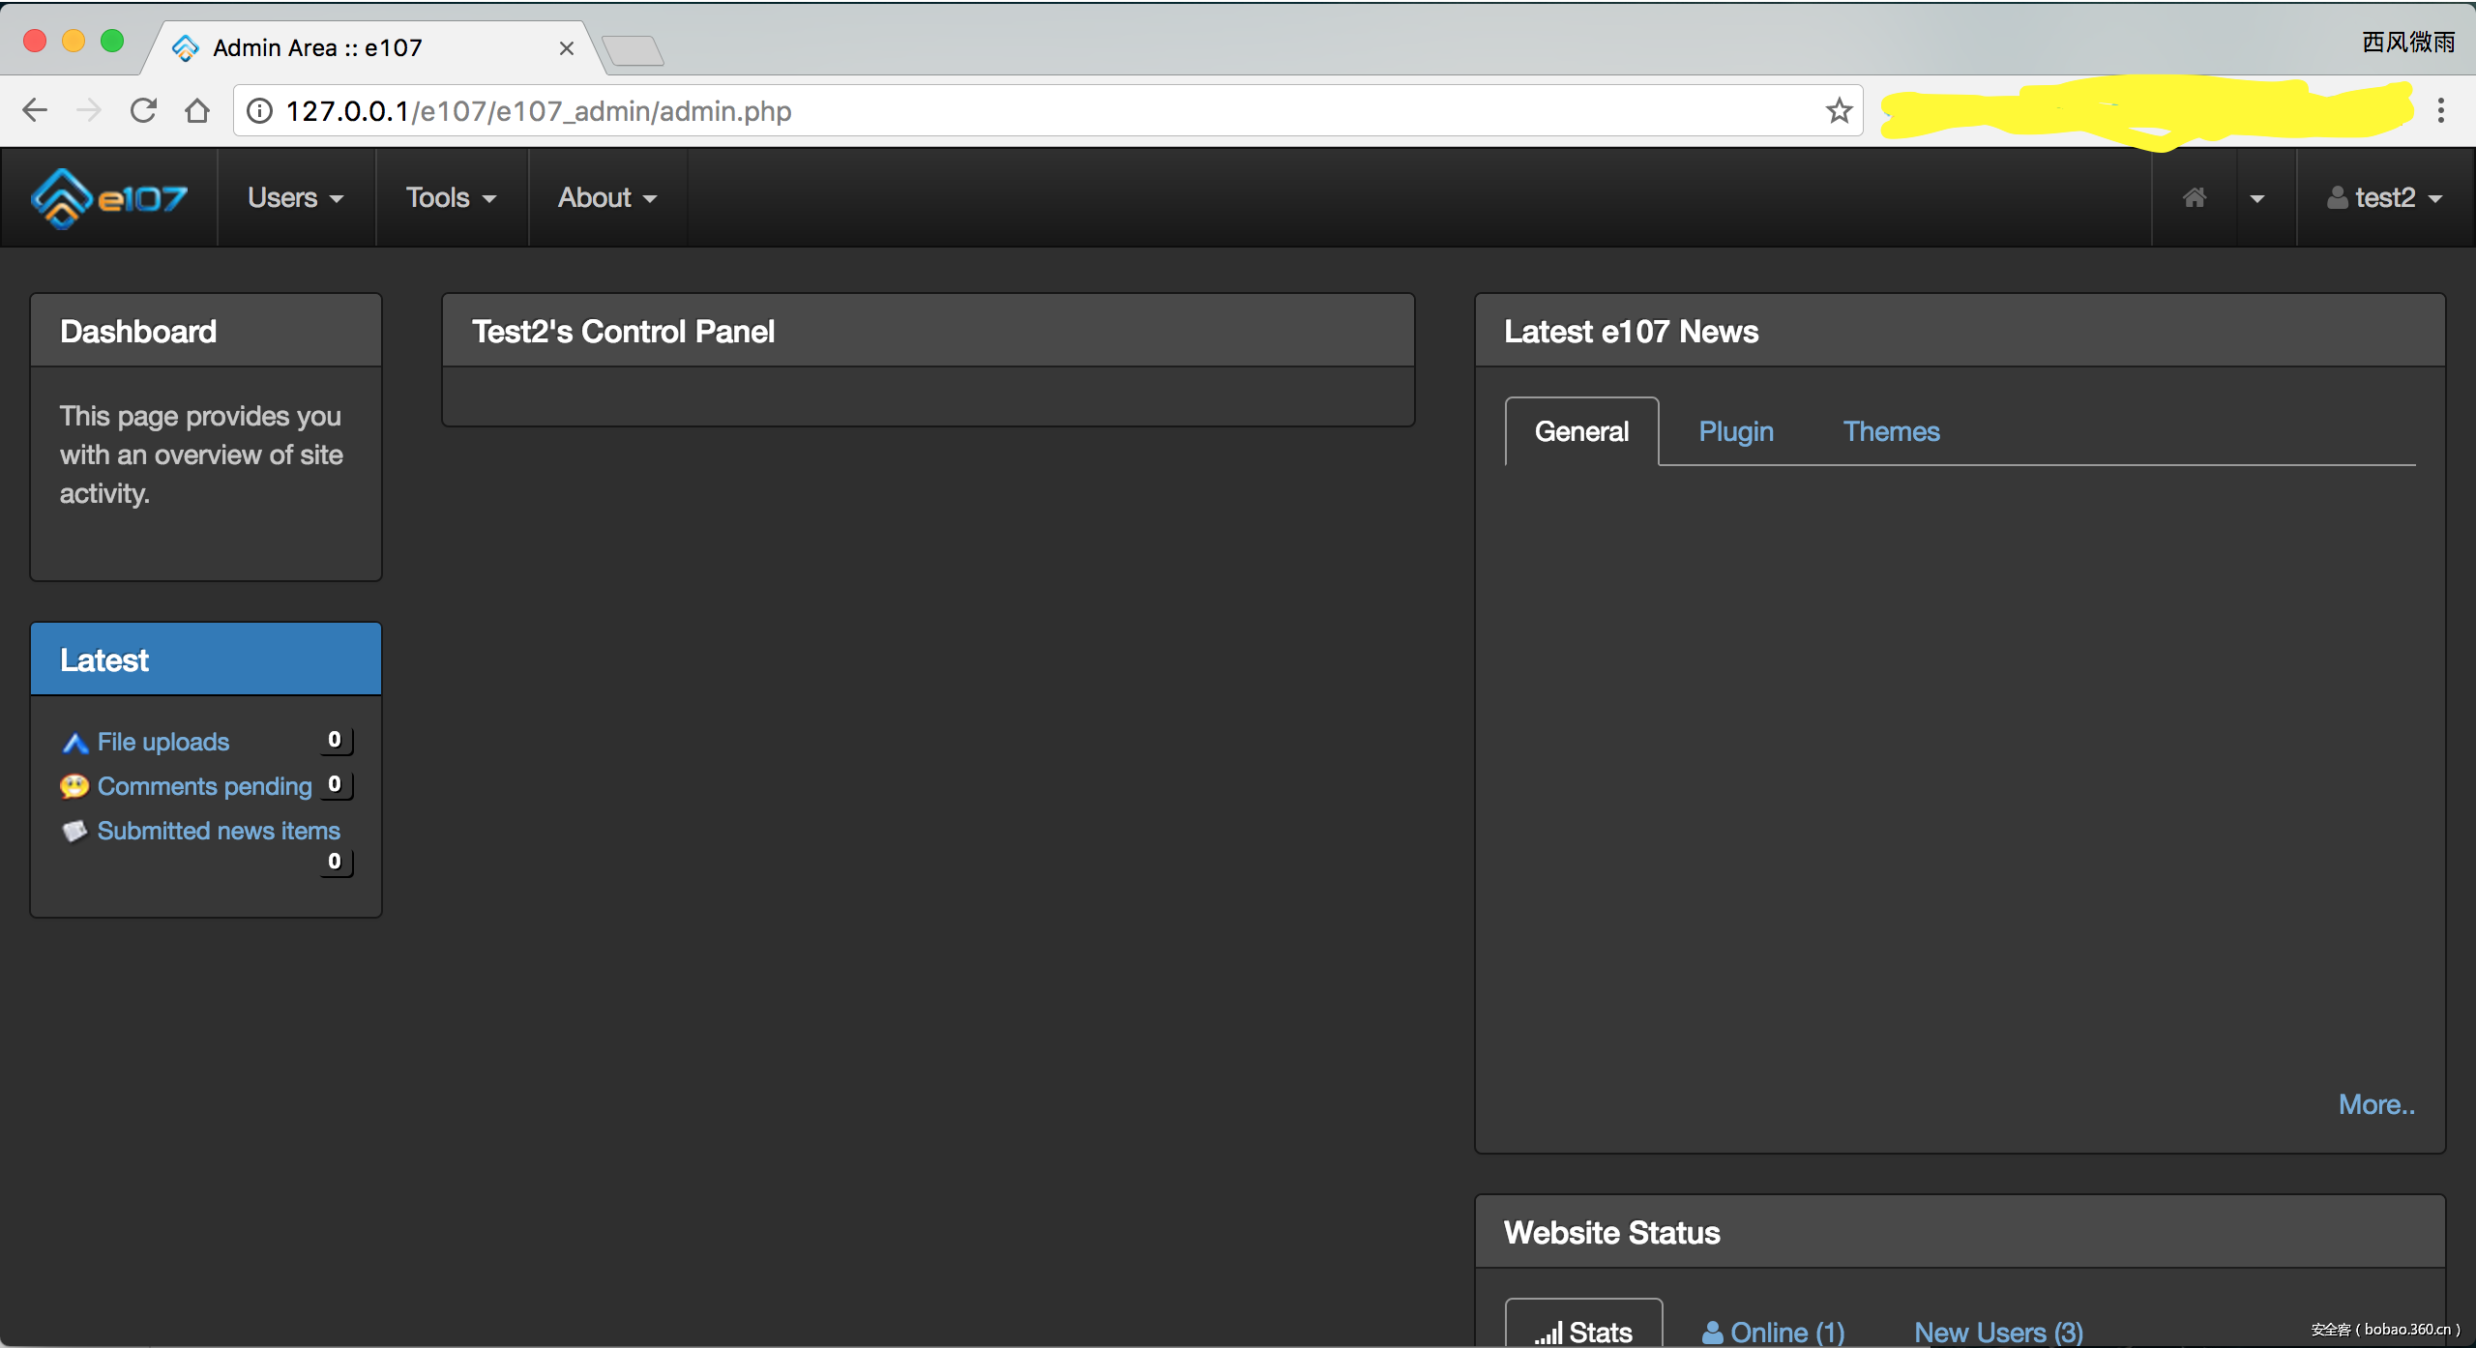Click the More.. news link
This screenshot has width=2476, height=1348.
click(2376, 1104)
